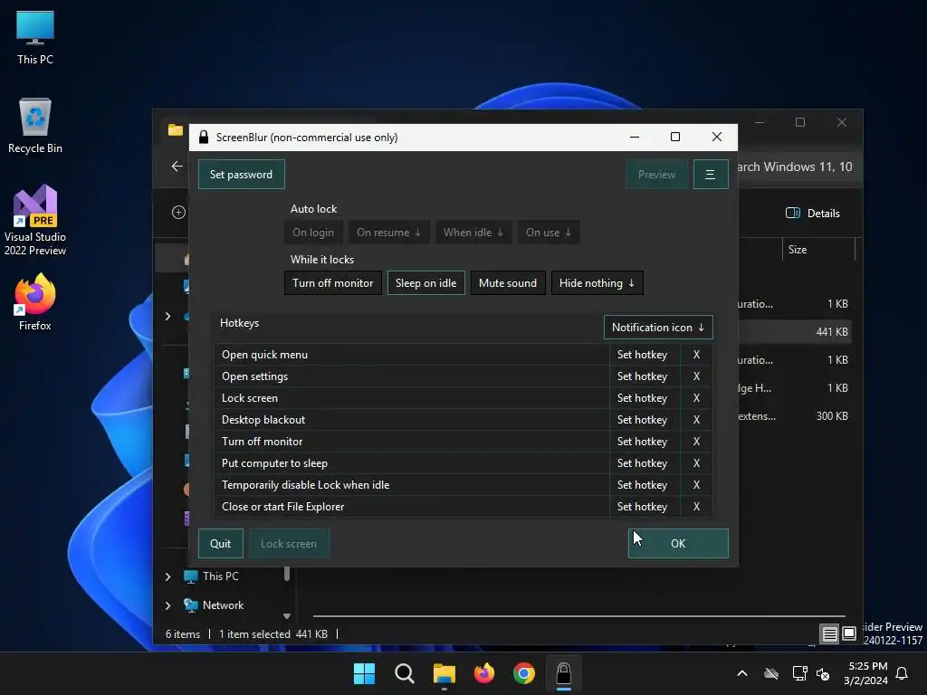Set hotkey for Open quick menu
The image size is (927, 695).
[x=643, y=355]
